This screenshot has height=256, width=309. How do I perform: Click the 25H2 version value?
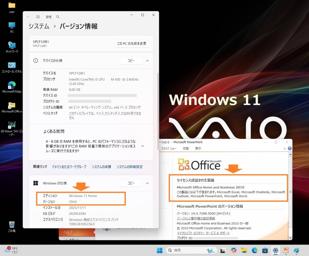[x=73, y=201]
